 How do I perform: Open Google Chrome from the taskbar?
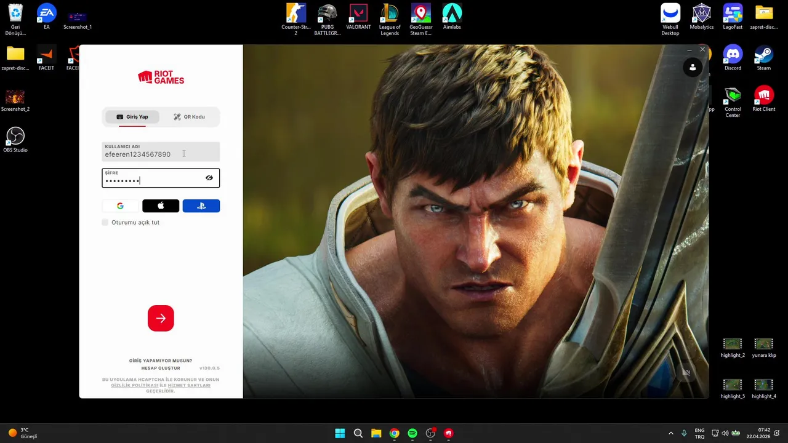click(x=395, y=433)
